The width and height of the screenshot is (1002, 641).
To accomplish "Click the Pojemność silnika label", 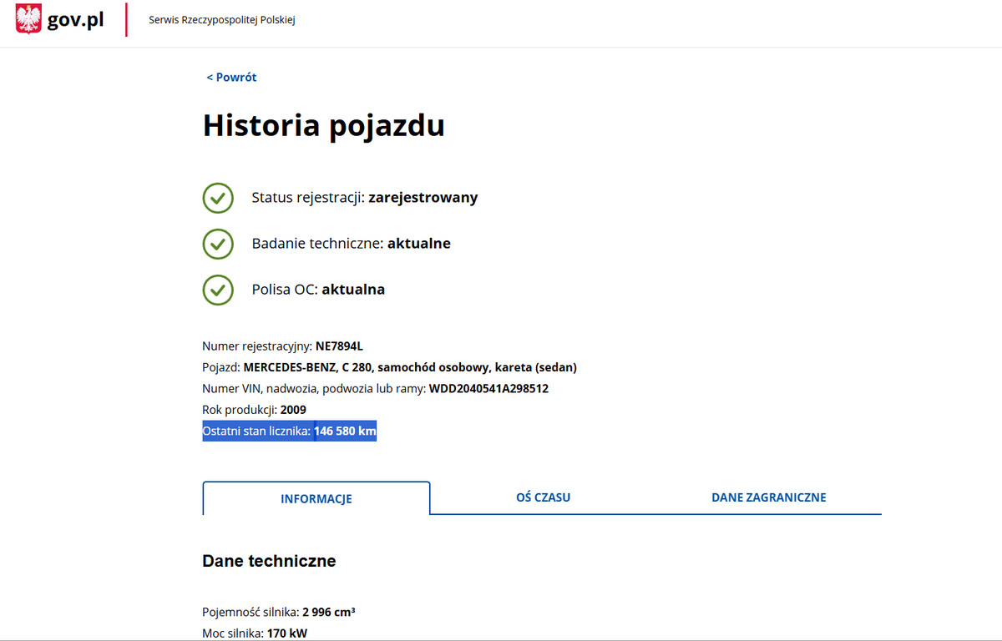I will pyautogui.click(x=250, y=612).
